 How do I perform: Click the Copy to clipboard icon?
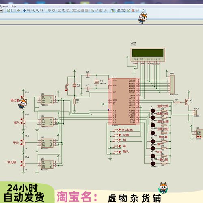tap(64, 11)
